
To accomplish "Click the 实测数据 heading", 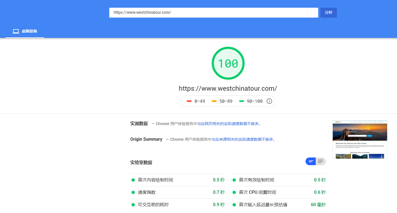I will (139, 124).
